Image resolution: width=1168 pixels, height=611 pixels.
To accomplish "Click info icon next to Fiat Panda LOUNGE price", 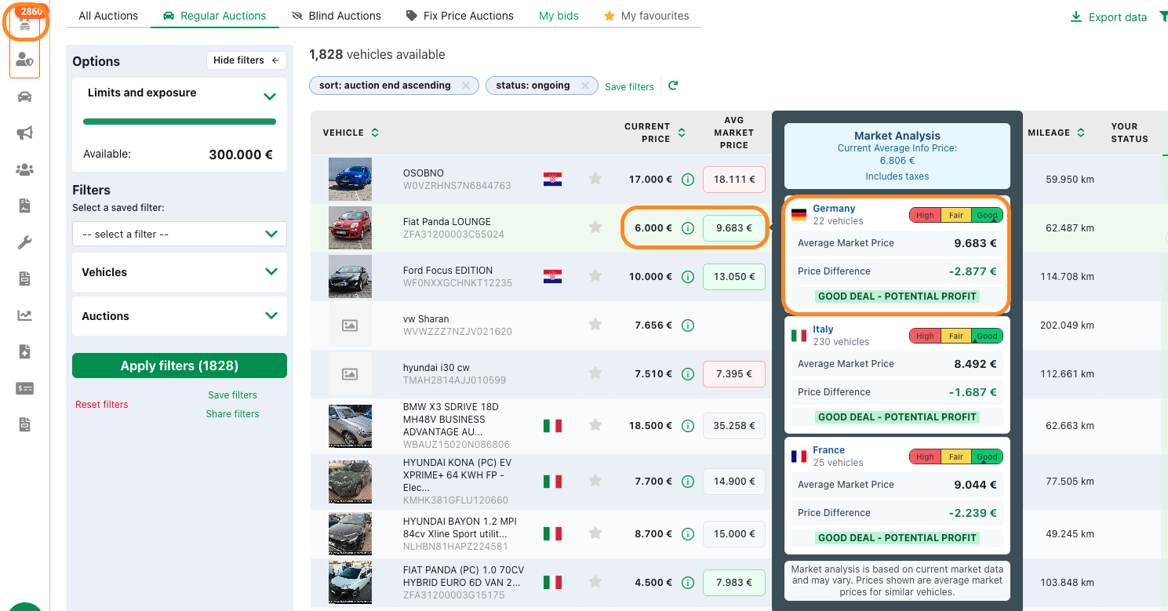I will (688, 228).
